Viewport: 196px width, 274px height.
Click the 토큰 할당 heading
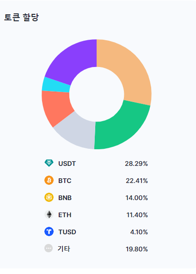point(21,17)
